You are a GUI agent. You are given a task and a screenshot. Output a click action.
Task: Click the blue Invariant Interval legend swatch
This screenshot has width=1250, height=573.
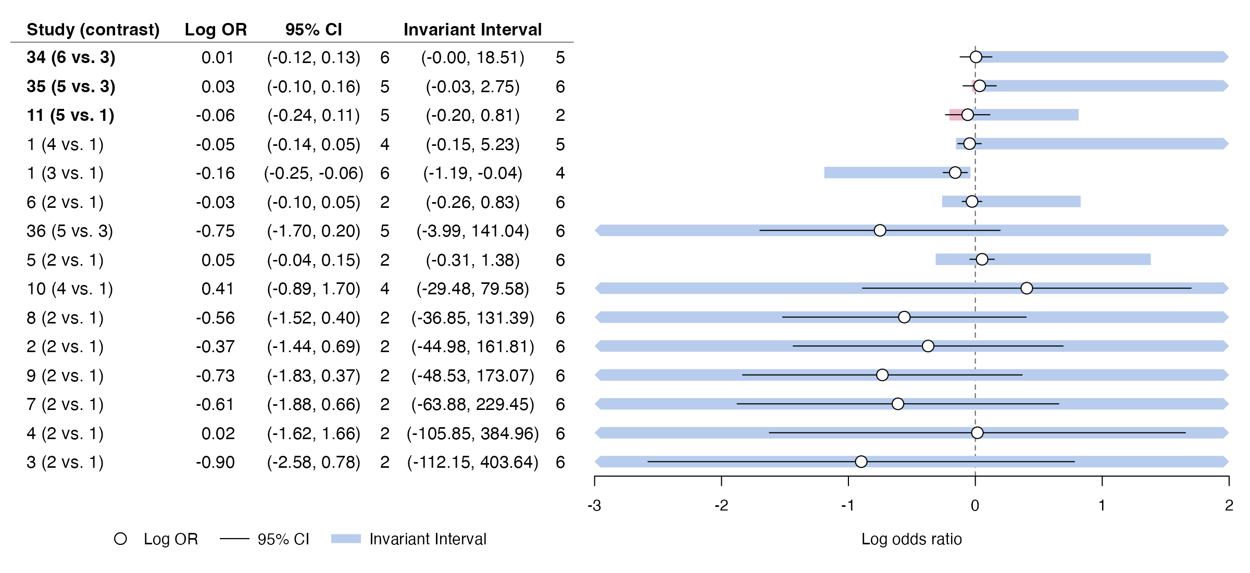[x=346, y=539]
